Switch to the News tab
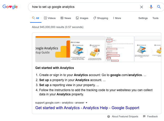Screen dimensions: 164x121 (66, 18)
